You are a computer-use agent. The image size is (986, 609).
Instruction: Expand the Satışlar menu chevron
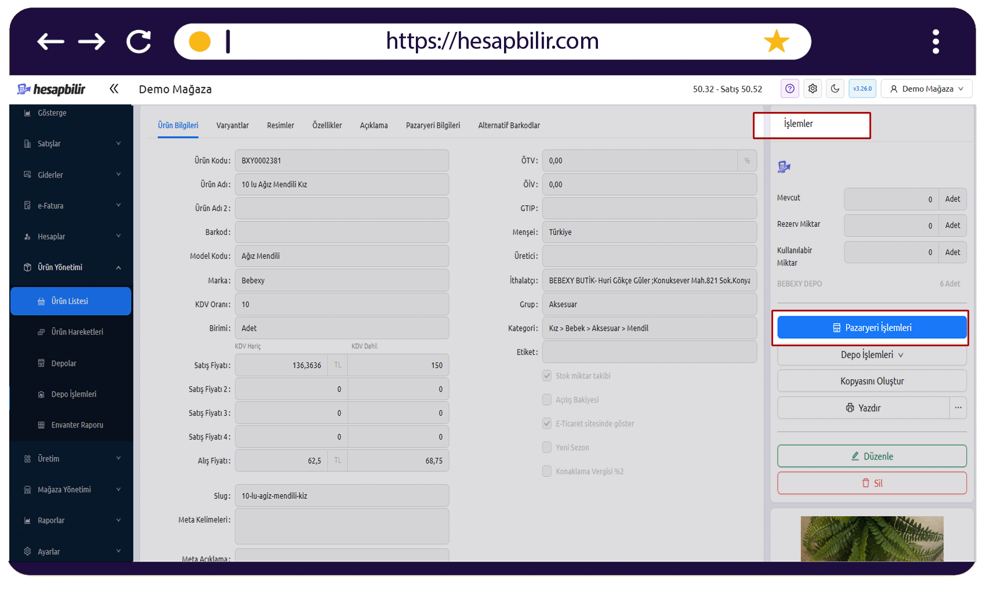[x=118, y=144]
